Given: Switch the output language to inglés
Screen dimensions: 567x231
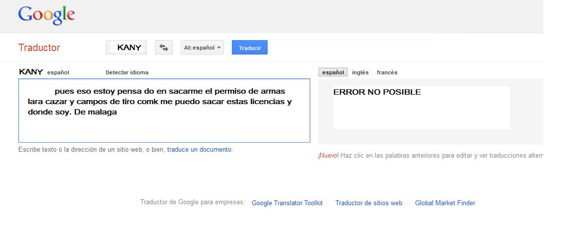Looking at the screenshot, I should tap(360, 72).
